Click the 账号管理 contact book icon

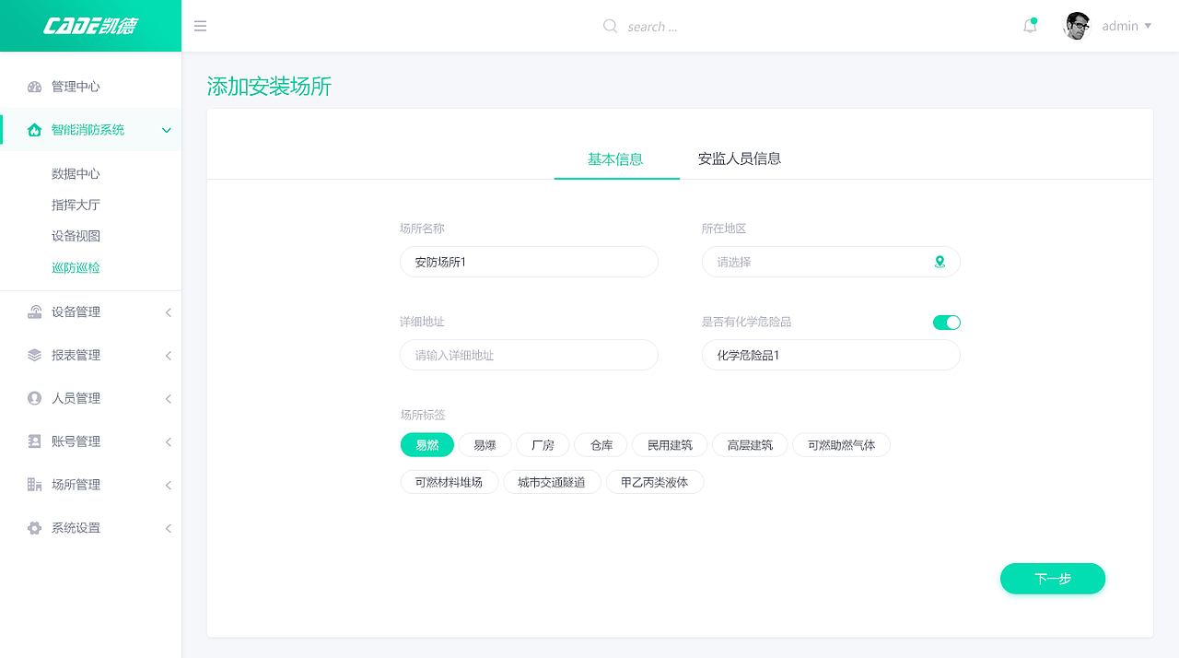point(35,441)
